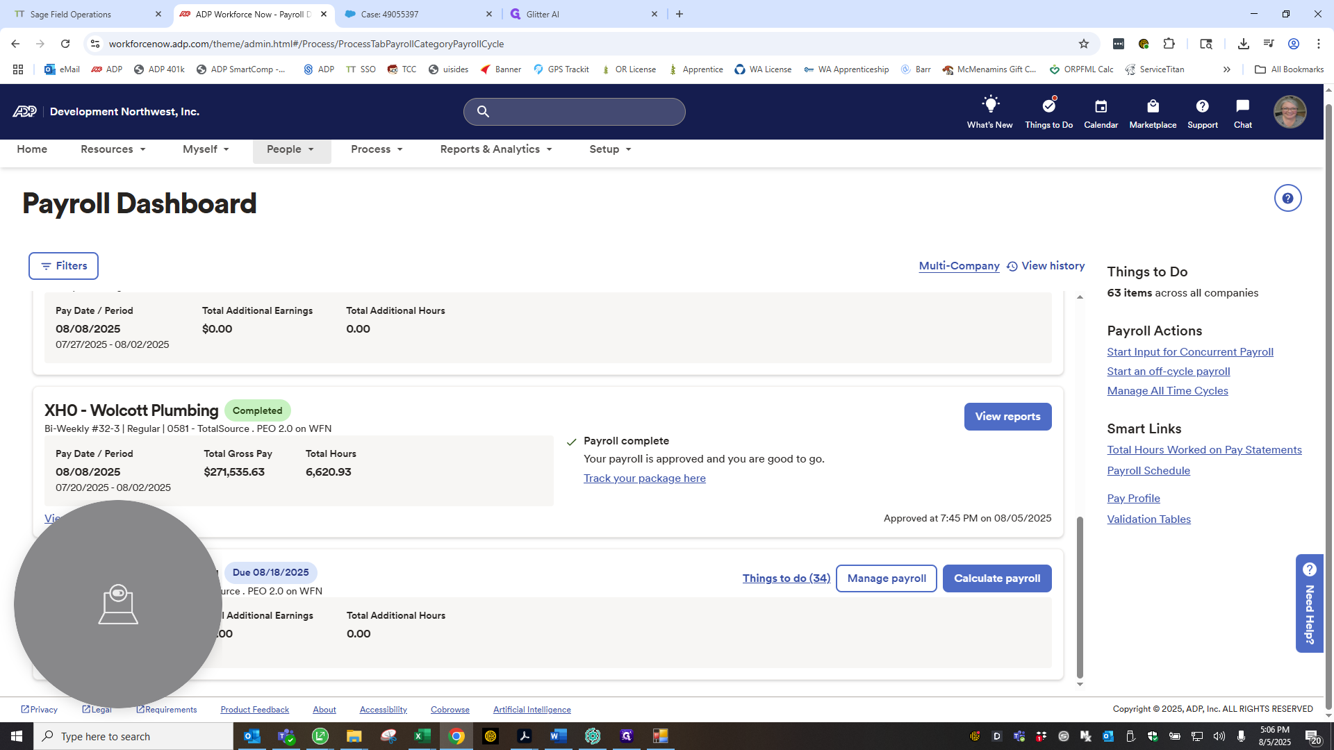Open Track your package here link
Image resolution: width=1334 pixels, height=750 pixels.
coord(644,478)
